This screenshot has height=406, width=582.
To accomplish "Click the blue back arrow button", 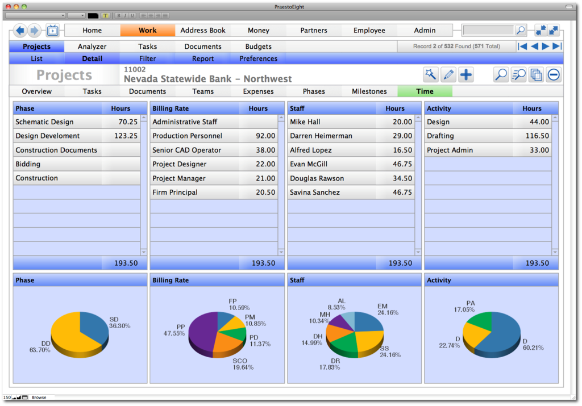I will (20, 31).
